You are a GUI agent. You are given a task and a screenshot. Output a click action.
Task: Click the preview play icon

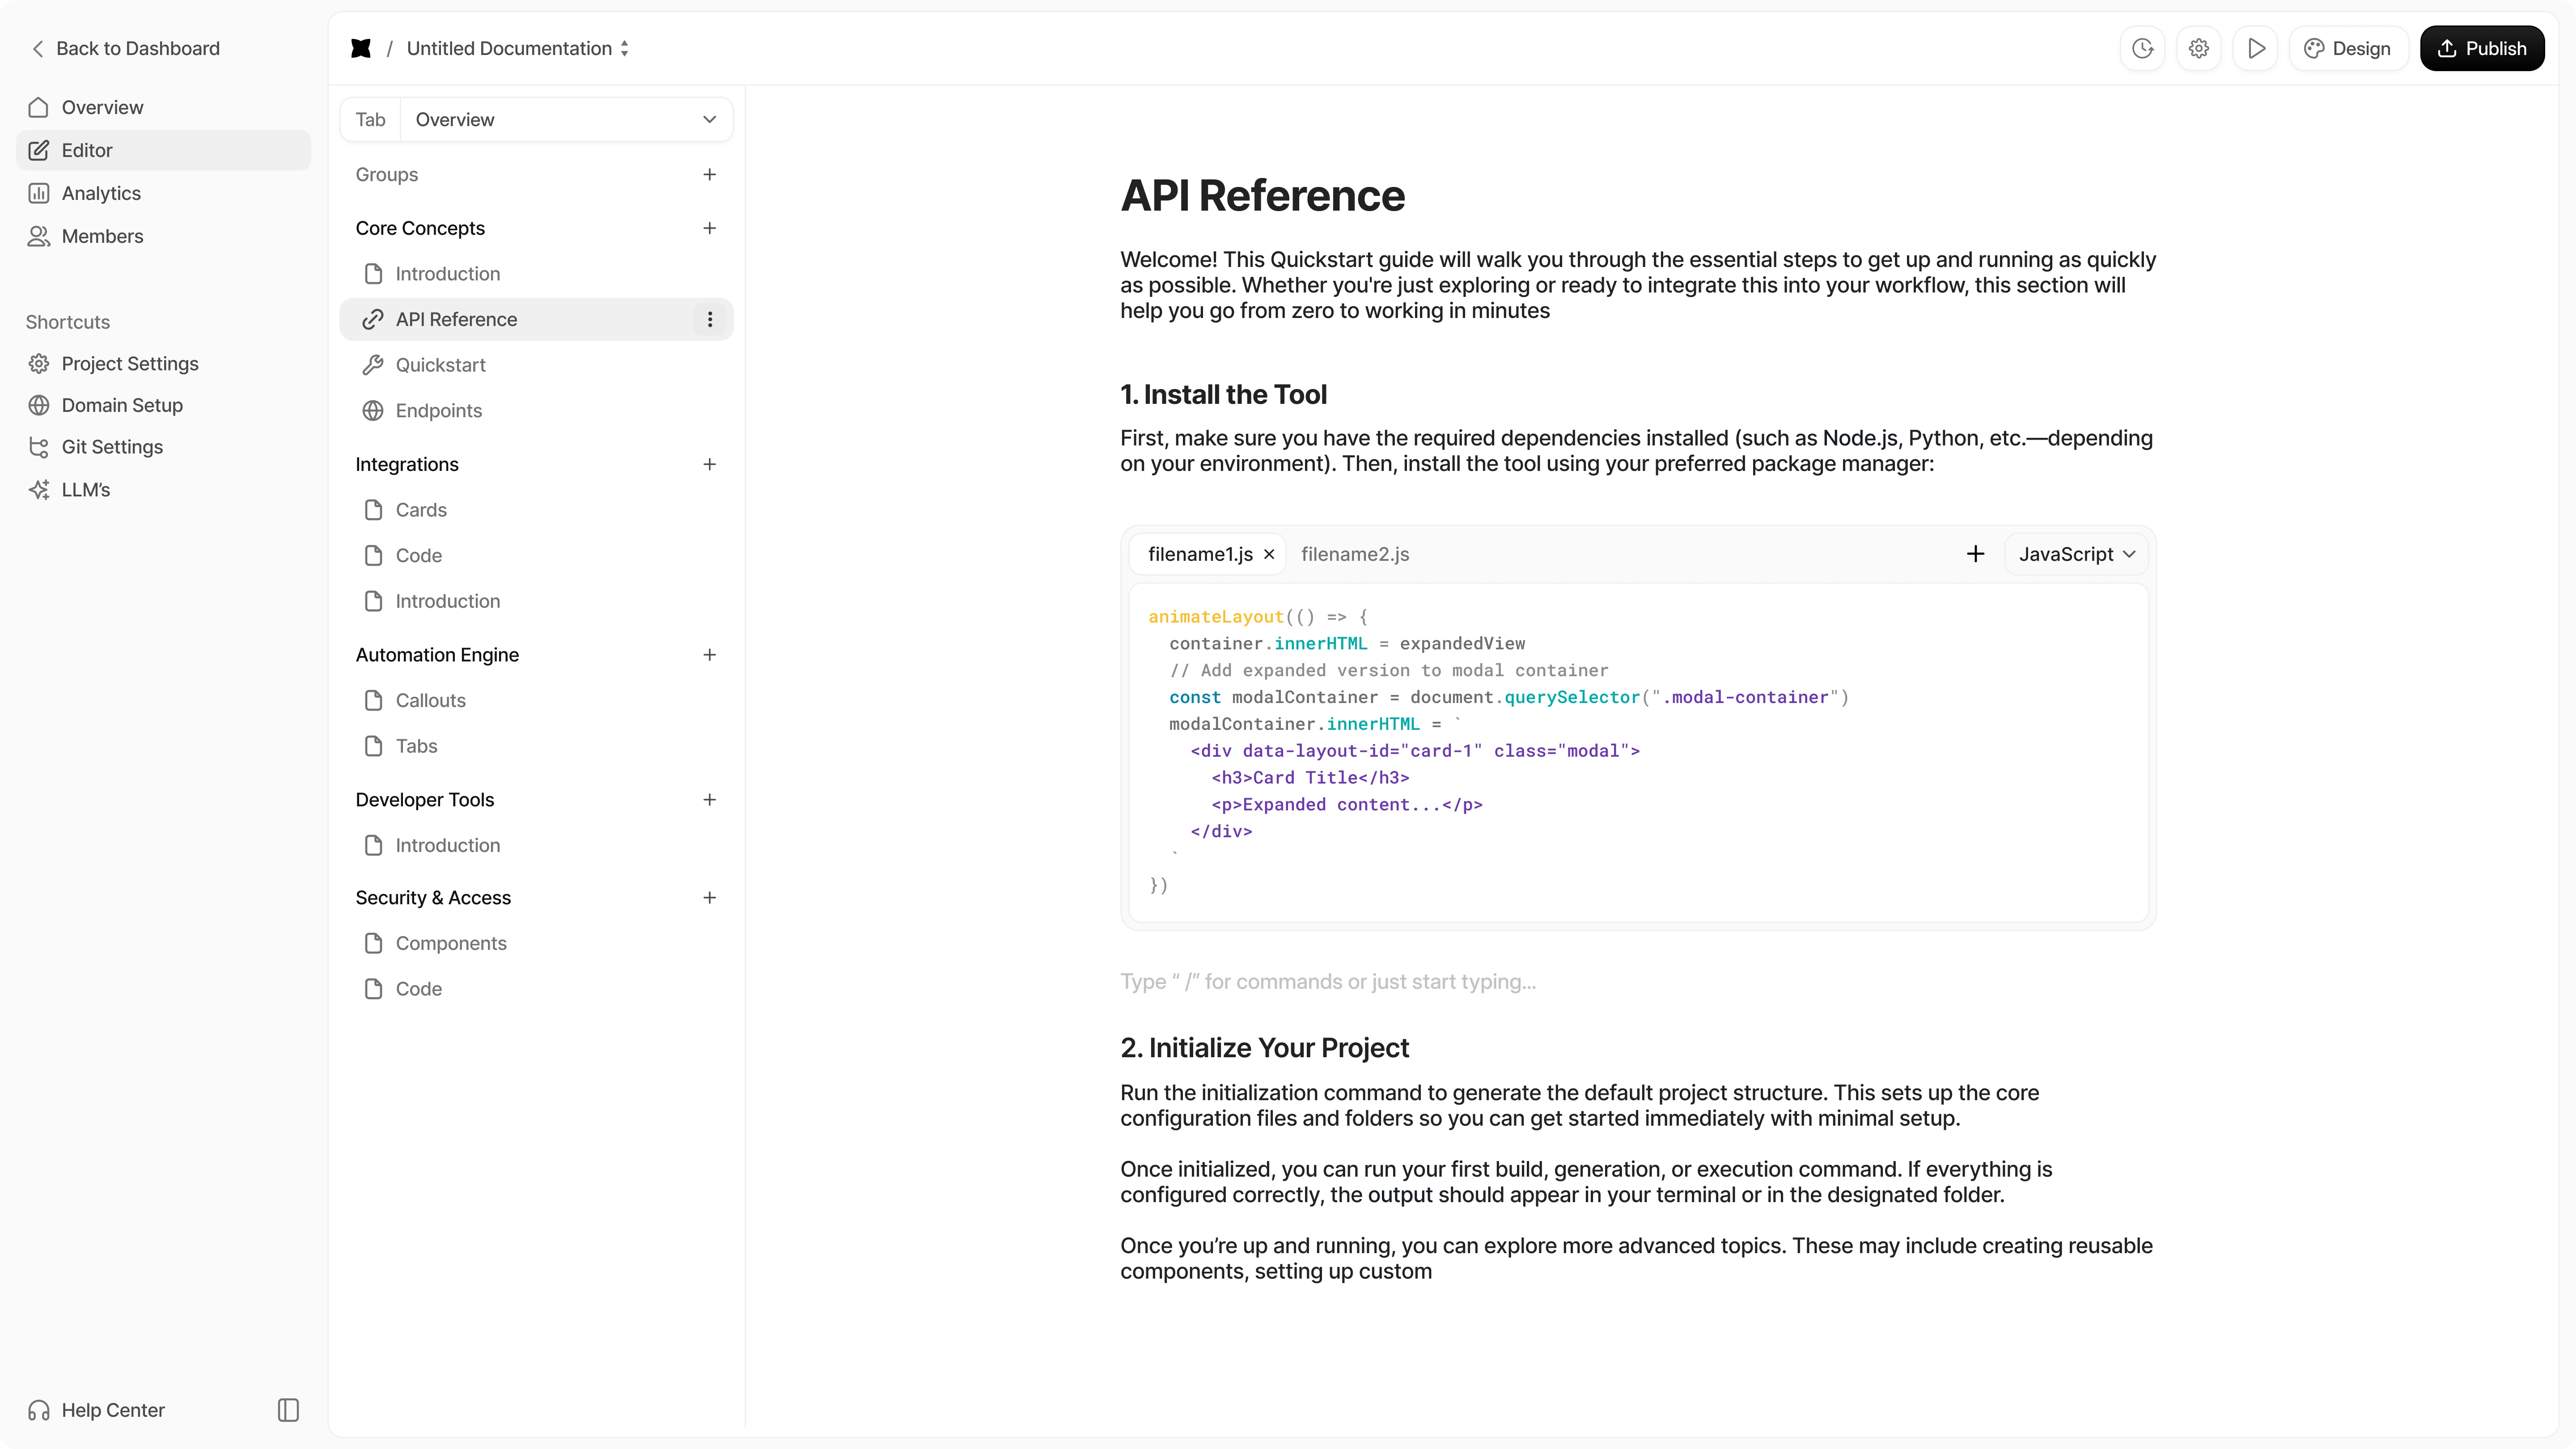pos(2255,48)
